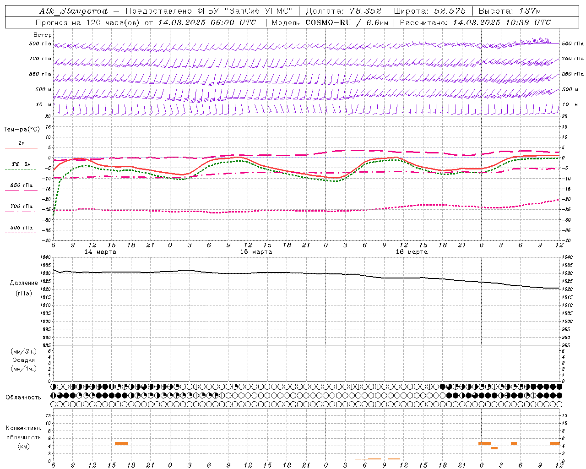Click the Ветер wind panel label

coord(43,35)
